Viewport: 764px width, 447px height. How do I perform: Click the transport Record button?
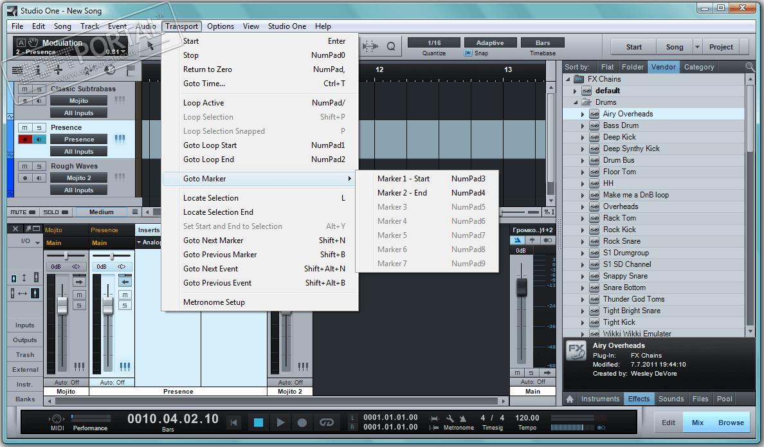[302, 423]
